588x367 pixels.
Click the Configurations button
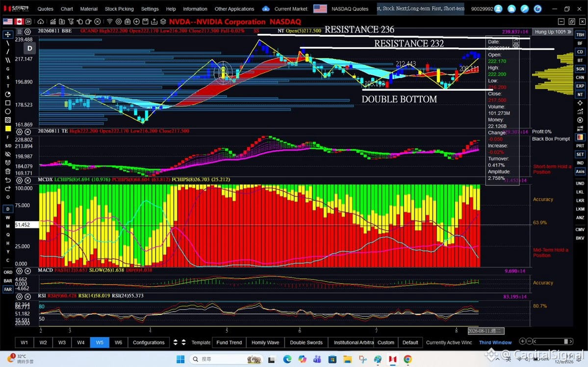tap(149, 343)
